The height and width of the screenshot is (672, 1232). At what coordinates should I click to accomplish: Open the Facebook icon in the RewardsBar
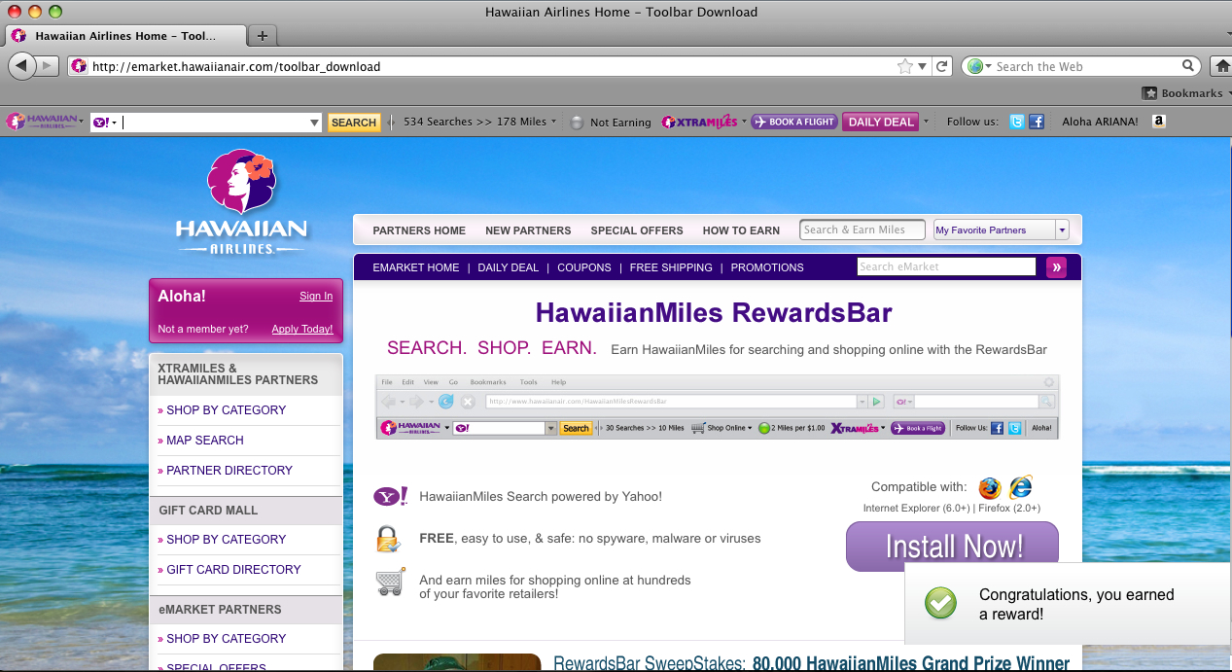point(1037,122)
